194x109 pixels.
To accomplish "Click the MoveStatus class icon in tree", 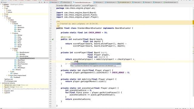I will point(15,62).
